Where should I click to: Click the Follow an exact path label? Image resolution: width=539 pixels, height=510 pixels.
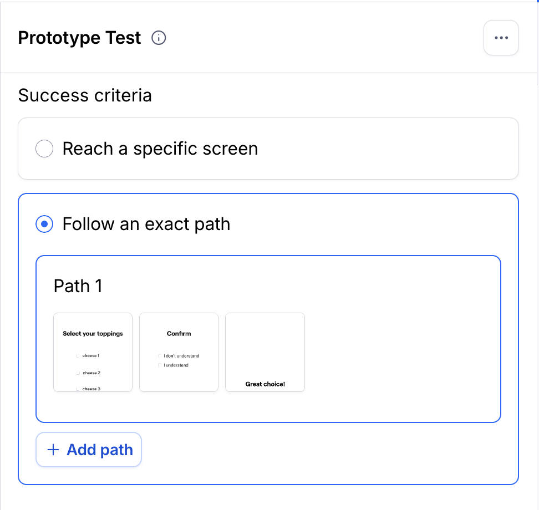(x=146, y=224)
